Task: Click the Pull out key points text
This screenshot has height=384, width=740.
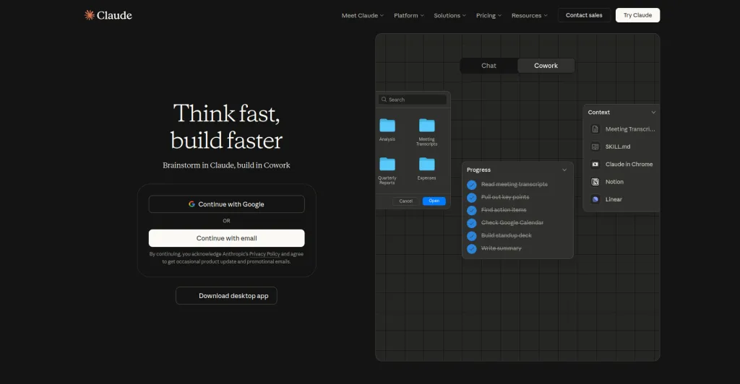Action: coord(505,197)
